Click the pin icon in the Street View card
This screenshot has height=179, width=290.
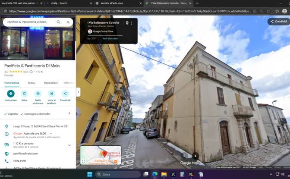(x=127, y=23)
